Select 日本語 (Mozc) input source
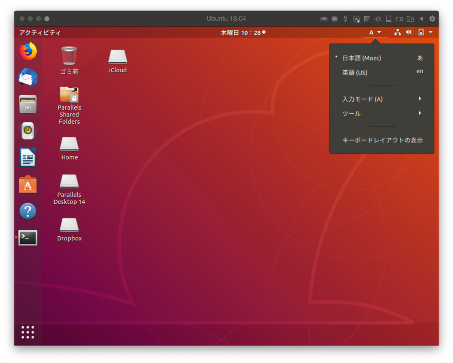Image resolution: width=453 pixels, height=363 pixels. [x=382, y=58]
